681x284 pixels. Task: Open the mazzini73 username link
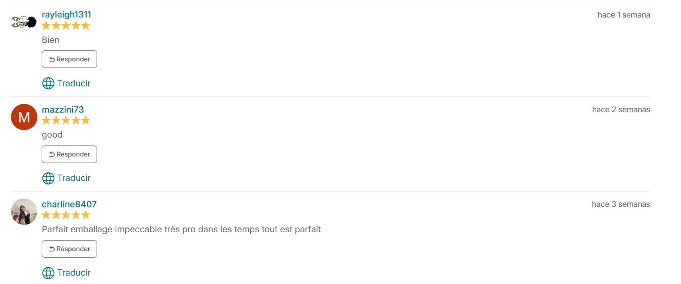pos(63,109)
